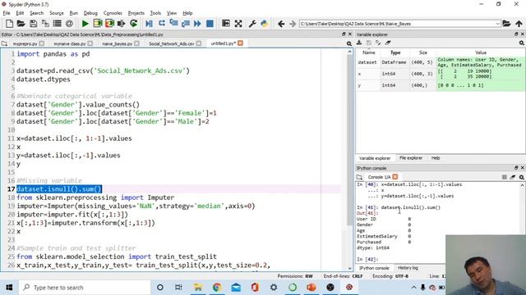Re-run the last script icon

tap(133, 24)
